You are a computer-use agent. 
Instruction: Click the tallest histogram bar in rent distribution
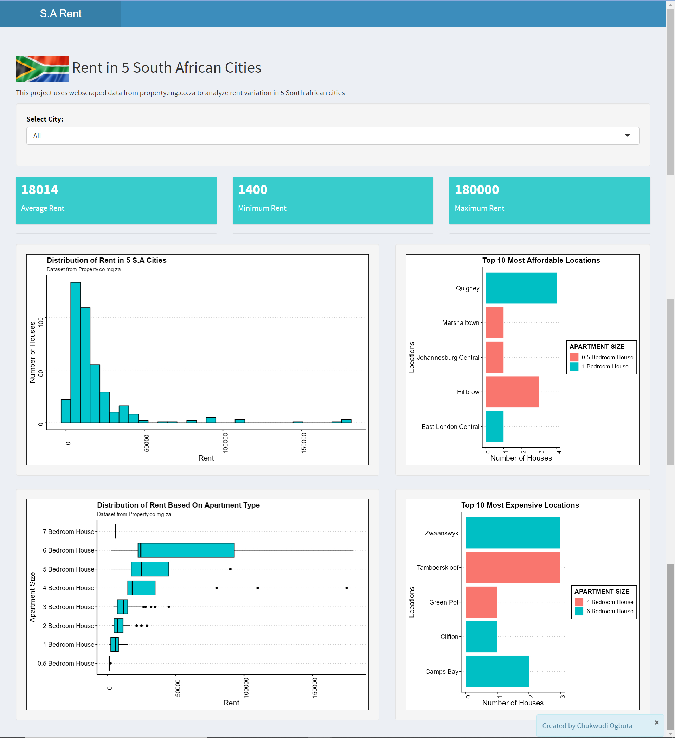[x=76, y=353]
